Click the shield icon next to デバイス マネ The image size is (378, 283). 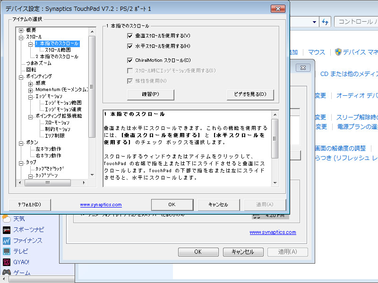coord(338,52)
